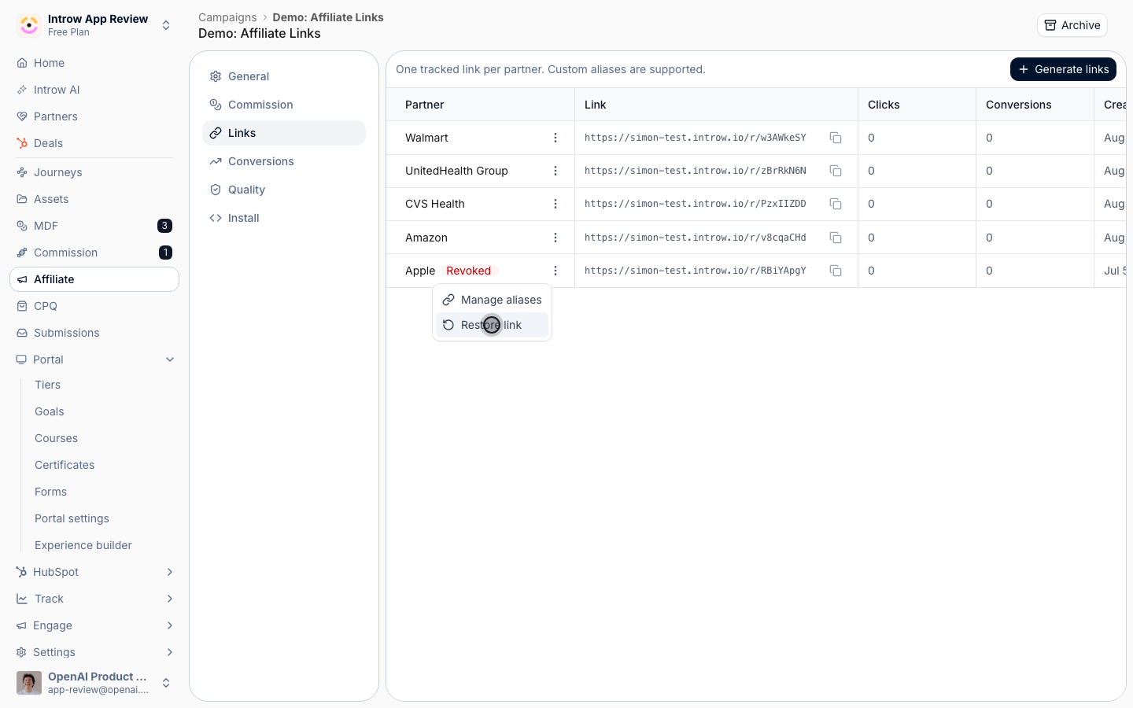Copy the CVS Health link

(x=836, y=204)
